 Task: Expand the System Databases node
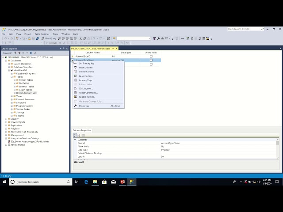coord(9,64)
